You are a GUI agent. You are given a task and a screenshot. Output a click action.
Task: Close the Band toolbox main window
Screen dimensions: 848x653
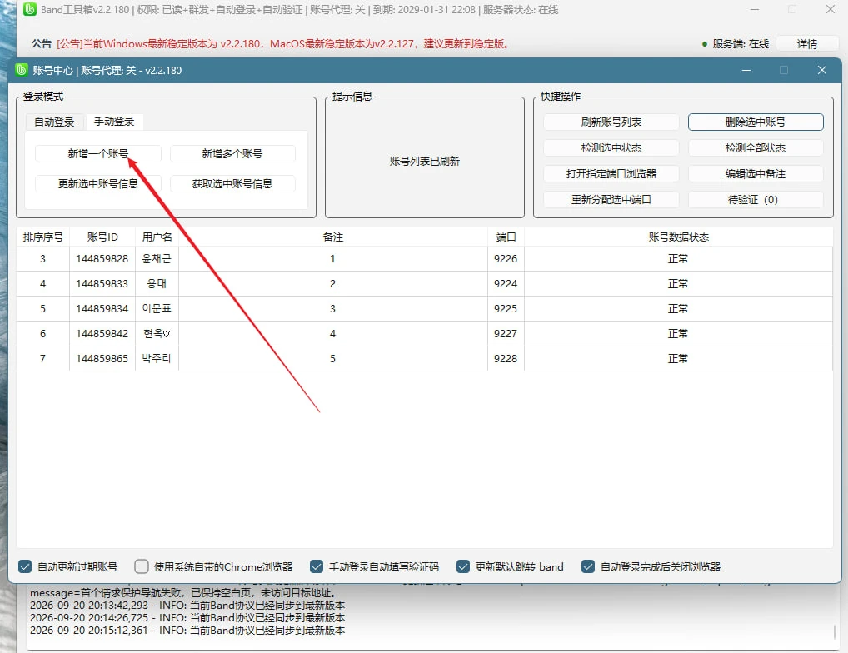pyautogui.click(x=831, y=9)
